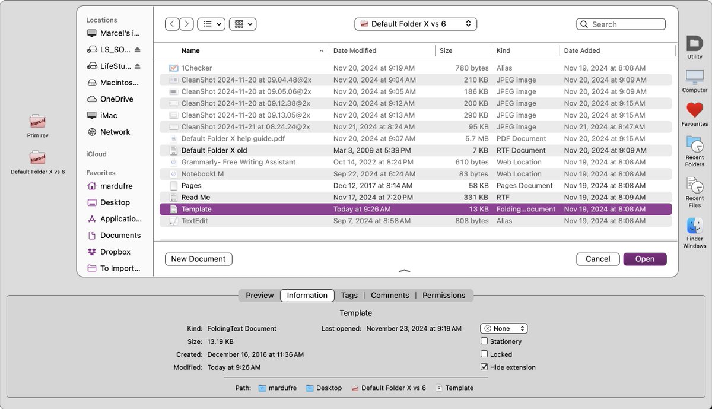712x409 pixels.
Task: Switch to the Comments tab
Action: click(390, 295)
